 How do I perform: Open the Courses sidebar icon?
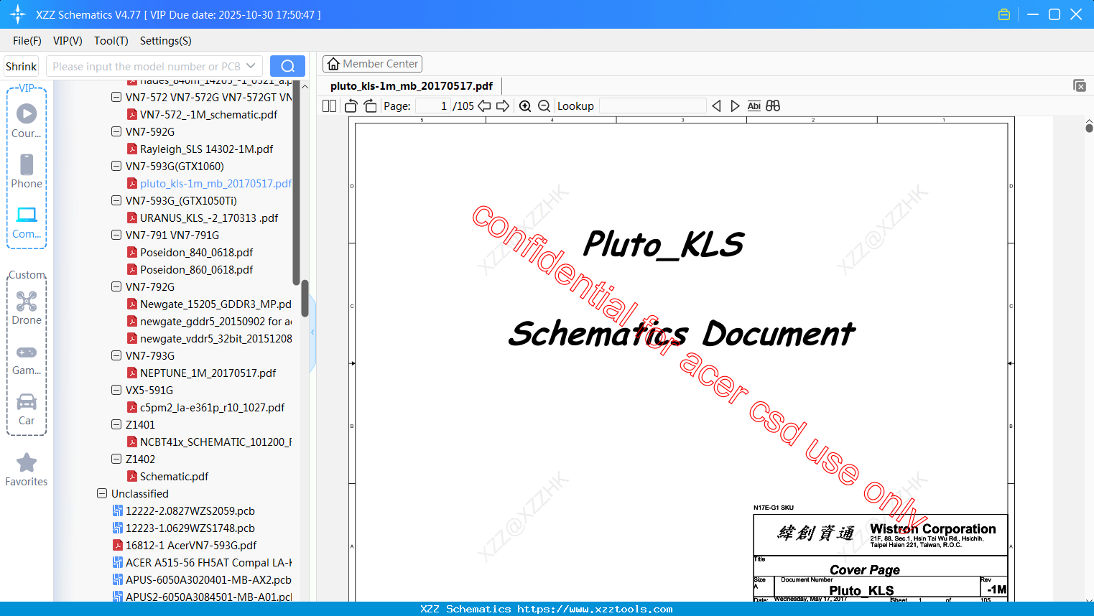point(27,120)
